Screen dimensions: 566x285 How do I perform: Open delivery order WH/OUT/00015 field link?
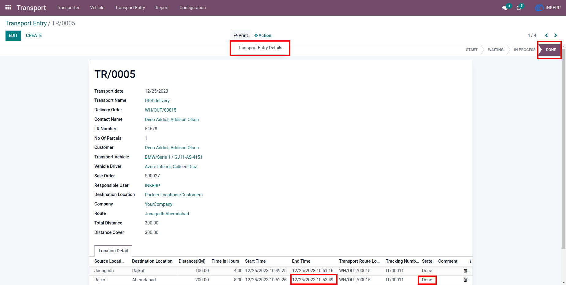(160, 110)
